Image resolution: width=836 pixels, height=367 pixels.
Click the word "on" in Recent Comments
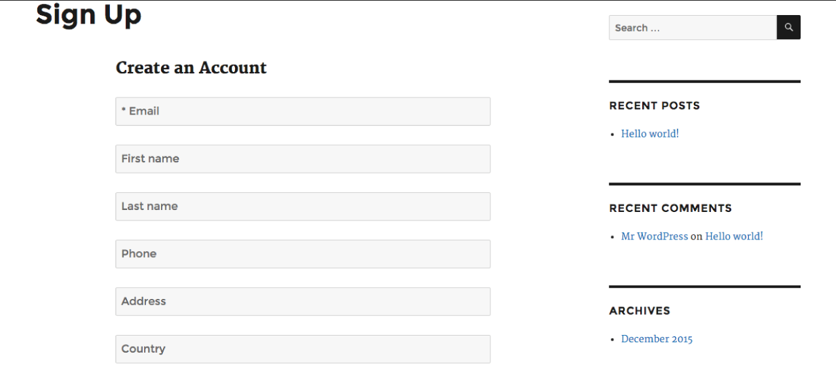pyautogui.click(x=697, y=237)
